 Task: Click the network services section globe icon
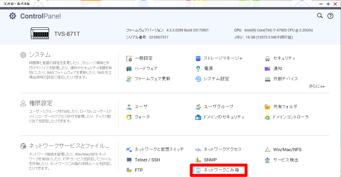point(23,146)
